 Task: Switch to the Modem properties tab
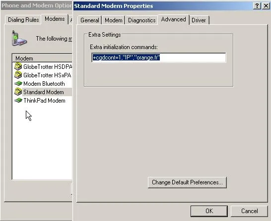(x=113, y=20)
